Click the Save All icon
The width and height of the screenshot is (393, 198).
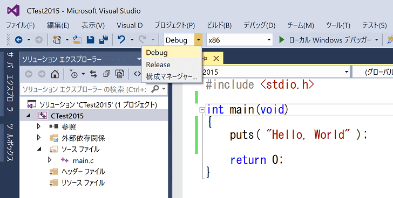click(104, 40)
